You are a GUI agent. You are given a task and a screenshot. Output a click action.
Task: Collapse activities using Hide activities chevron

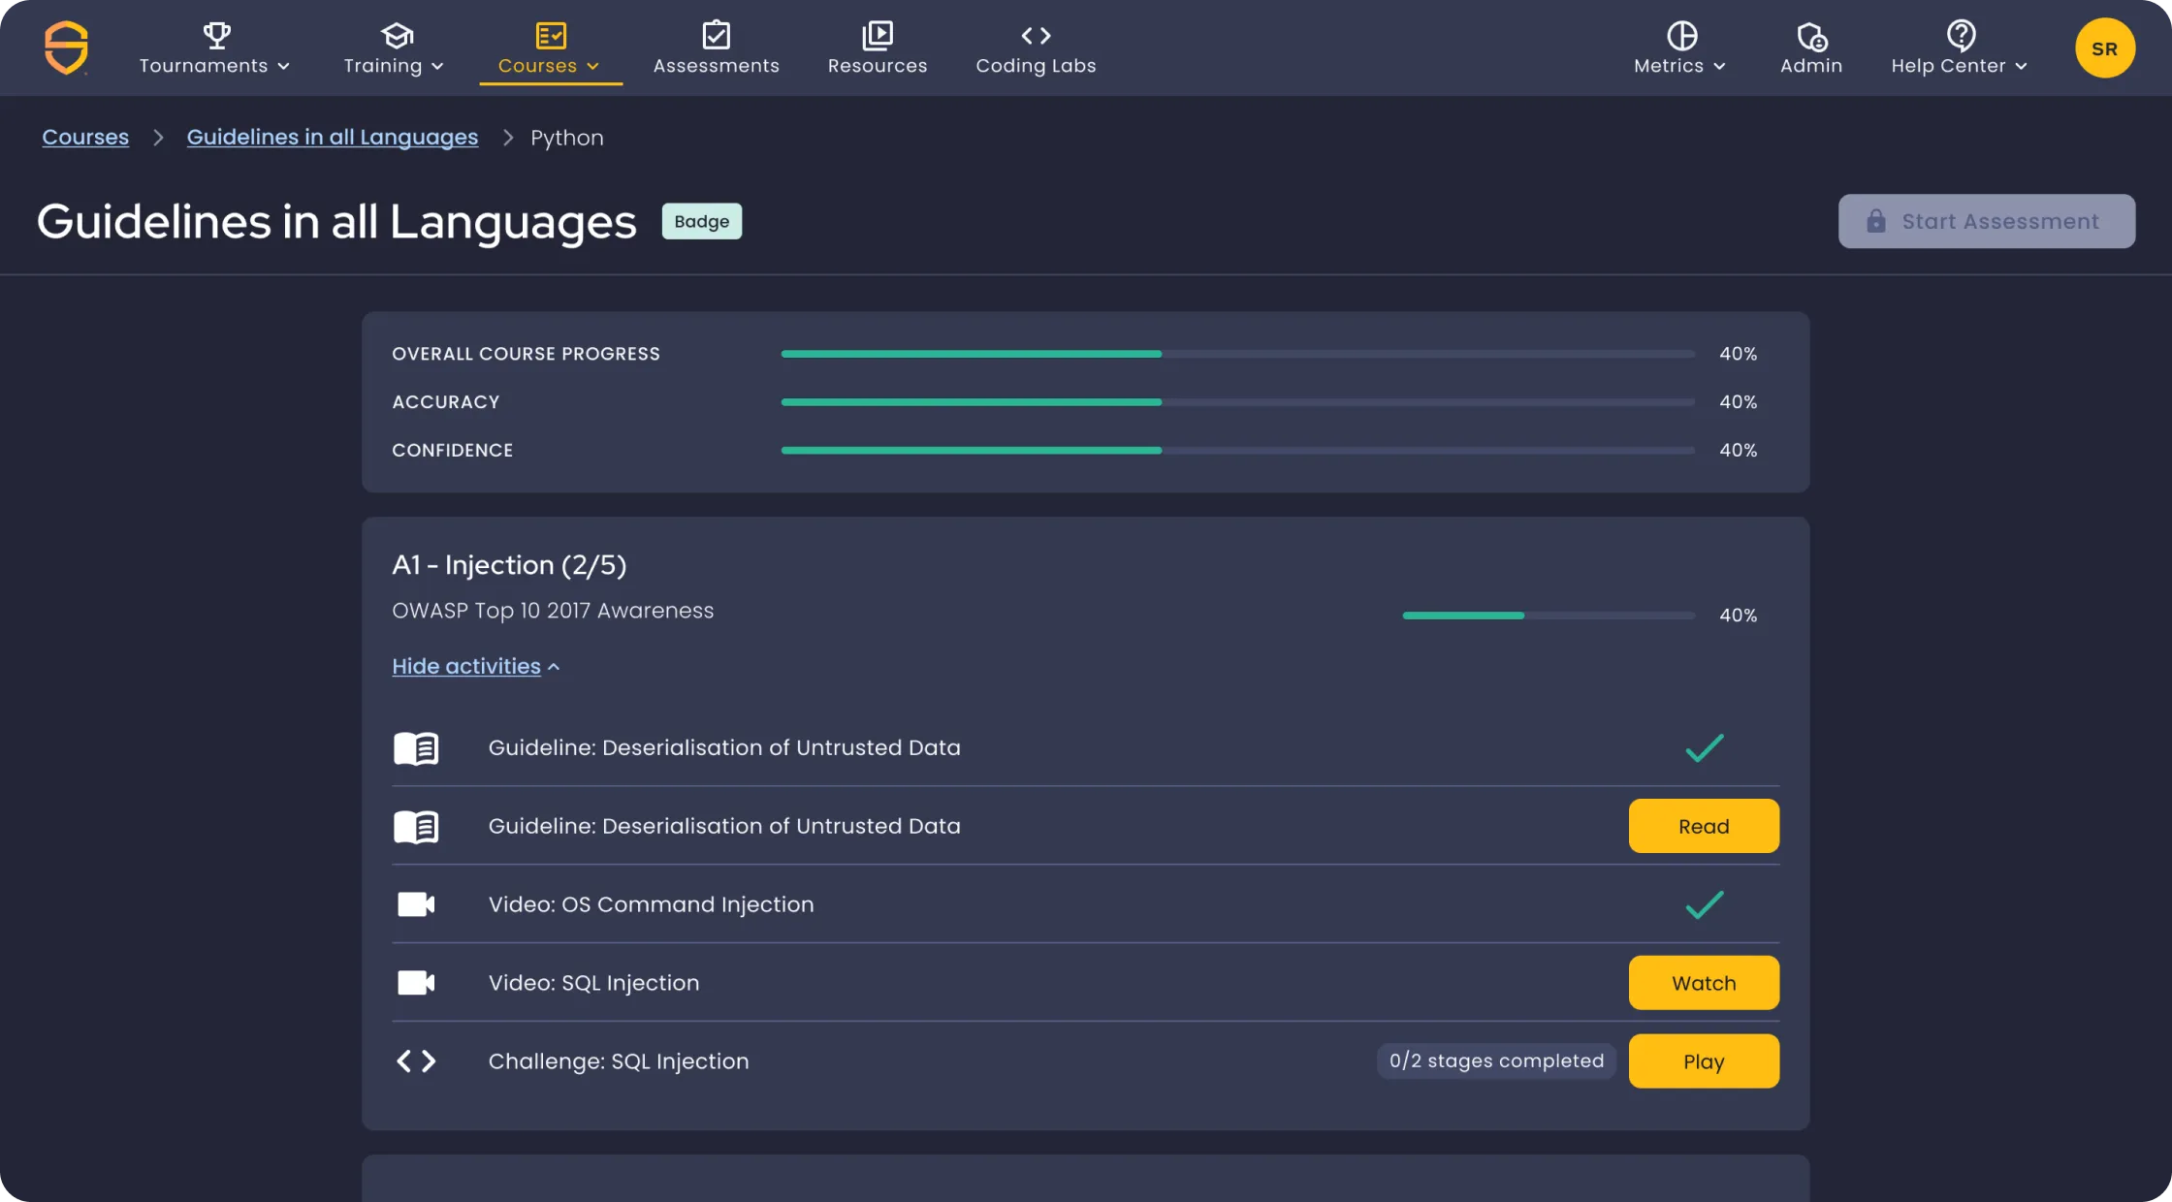click(x=475, y=666)
